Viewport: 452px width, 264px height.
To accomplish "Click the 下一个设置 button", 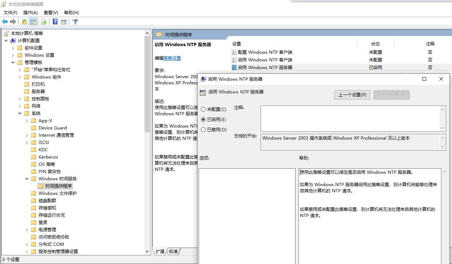I will pyautogui.click(x=391, y=95).
